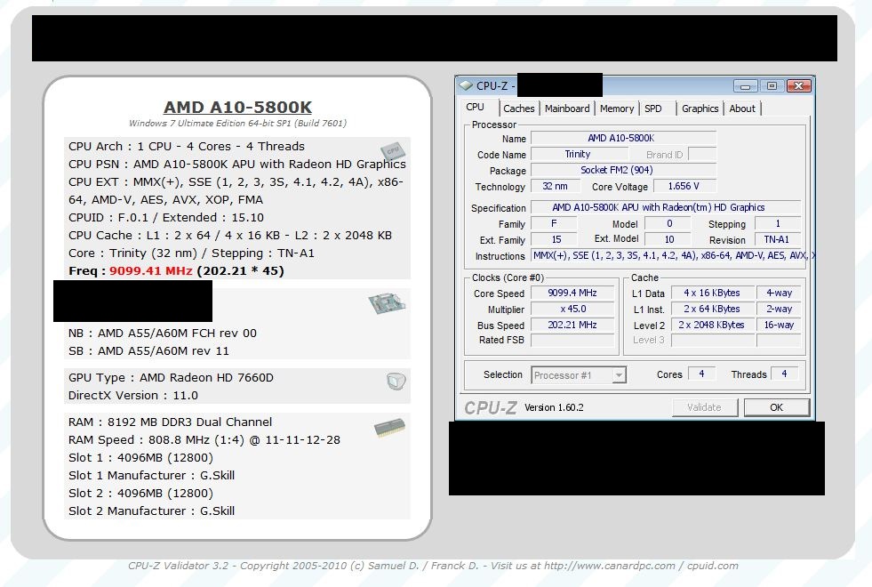
Task: Show the Graphics tab
Action: pos(700,109)
